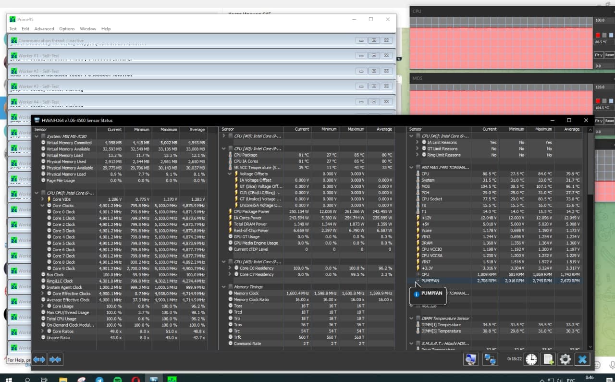
Task: Click Fit y in the CPU graph window
Action: (598, 55)
